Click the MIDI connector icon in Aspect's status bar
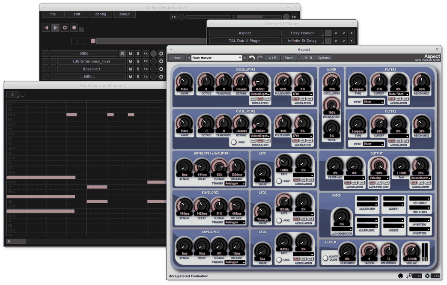The width and height of the screenshot is (447, 285). (400, 276)
